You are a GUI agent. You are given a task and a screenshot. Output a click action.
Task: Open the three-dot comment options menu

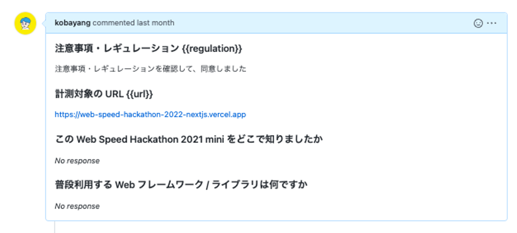point(492,23)
